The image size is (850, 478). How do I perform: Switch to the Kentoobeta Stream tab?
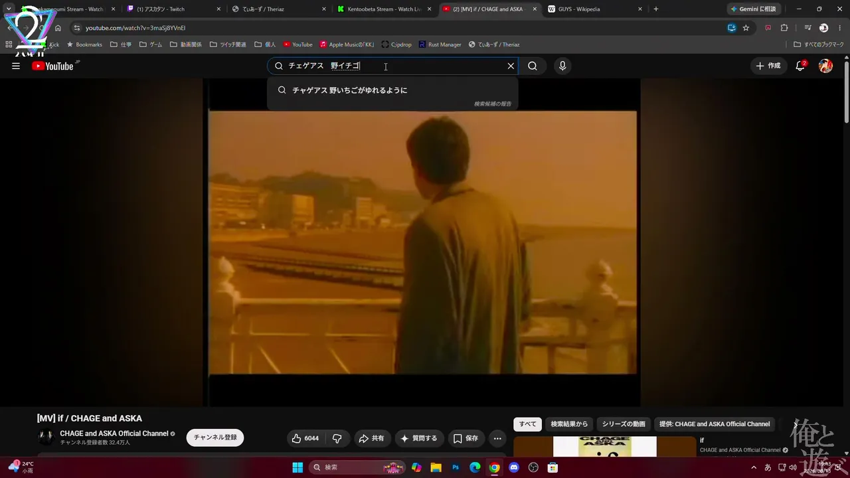[x=385, y=9]
